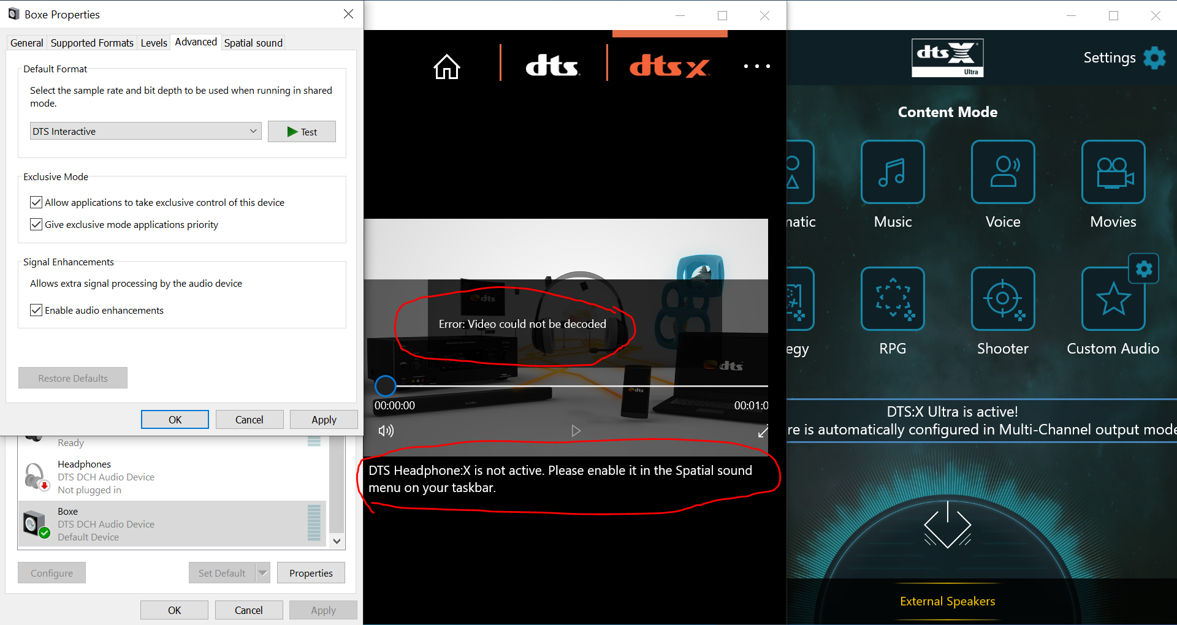Expand demo video to fullscreen
The width and height of the screenshot is (1177, 625).
[x=763, y=431]
